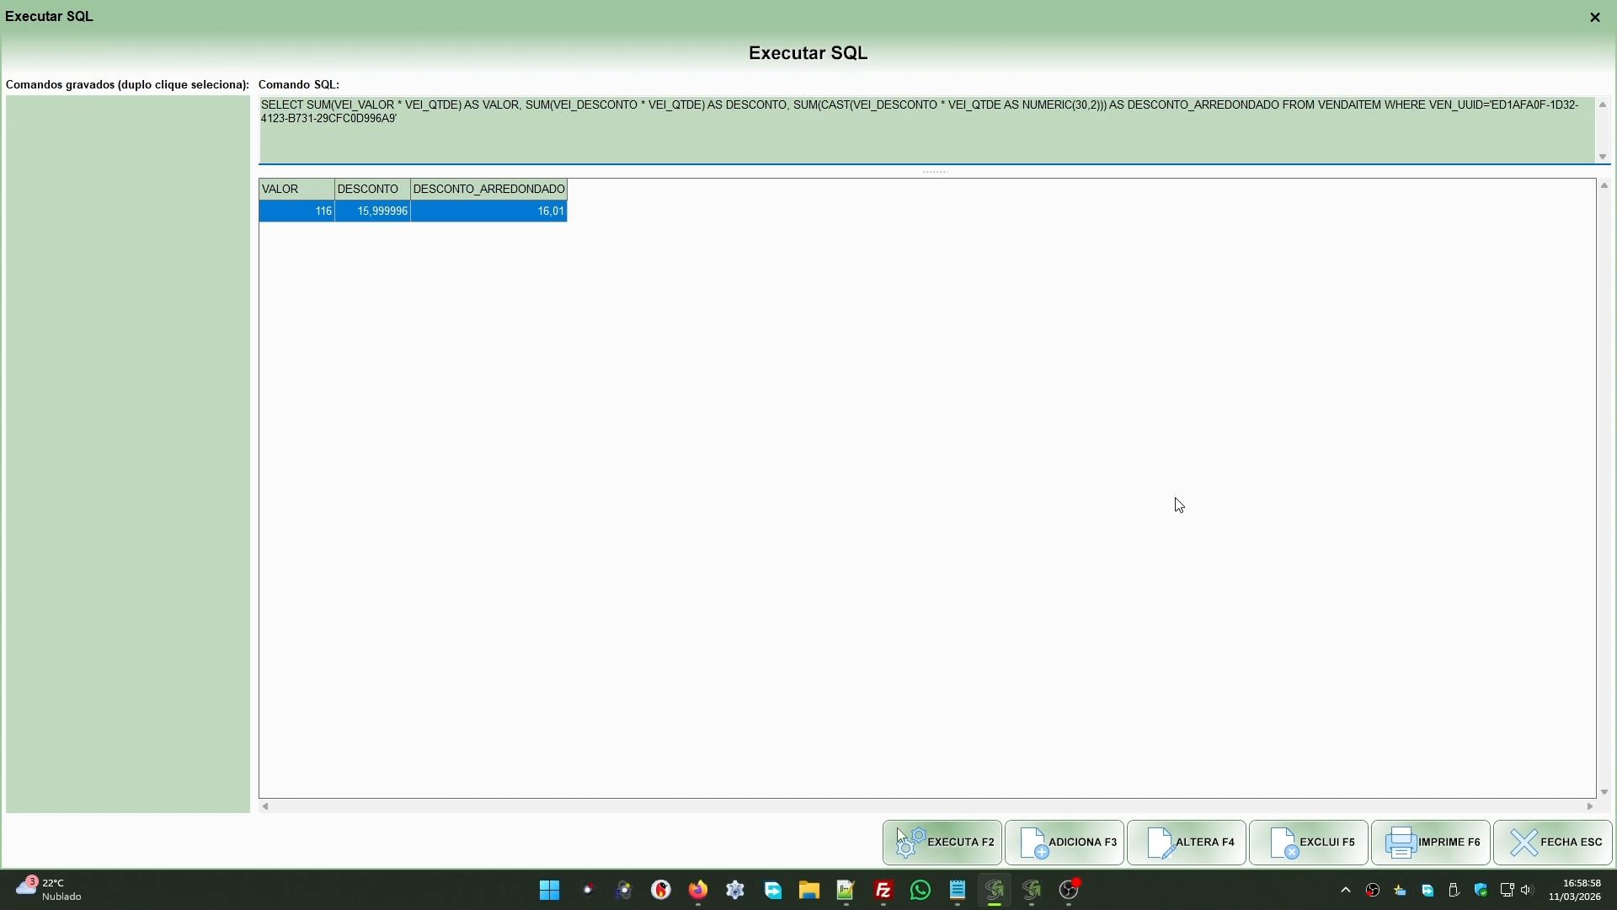Open File Explorer folder icon in taskbar
1617x910 pixels.
pos(809,890)
